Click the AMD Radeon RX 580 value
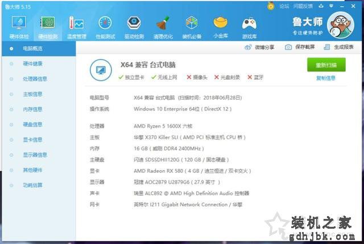The width and height of the screenshot is (364, 244). click(192, 171)
